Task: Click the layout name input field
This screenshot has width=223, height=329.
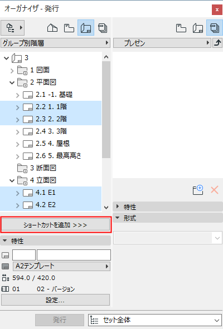Action: coord(74,255)
